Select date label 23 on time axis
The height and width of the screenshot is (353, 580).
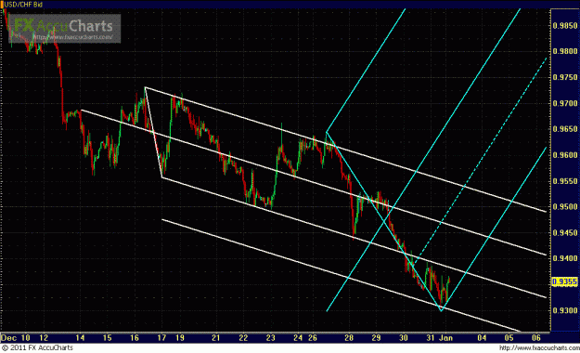click(x=271, y=338)
